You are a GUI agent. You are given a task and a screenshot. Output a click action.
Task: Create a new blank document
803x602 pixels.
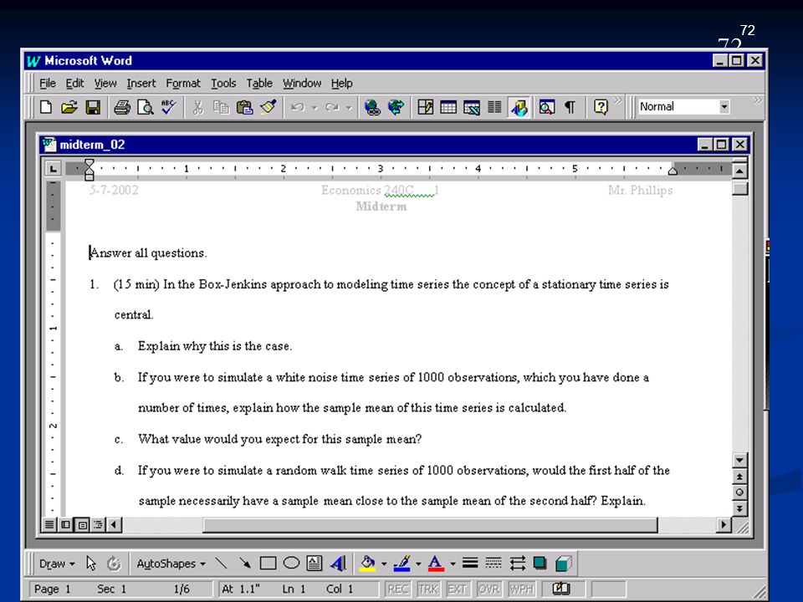pyautogui.click(x=46, y=107)
